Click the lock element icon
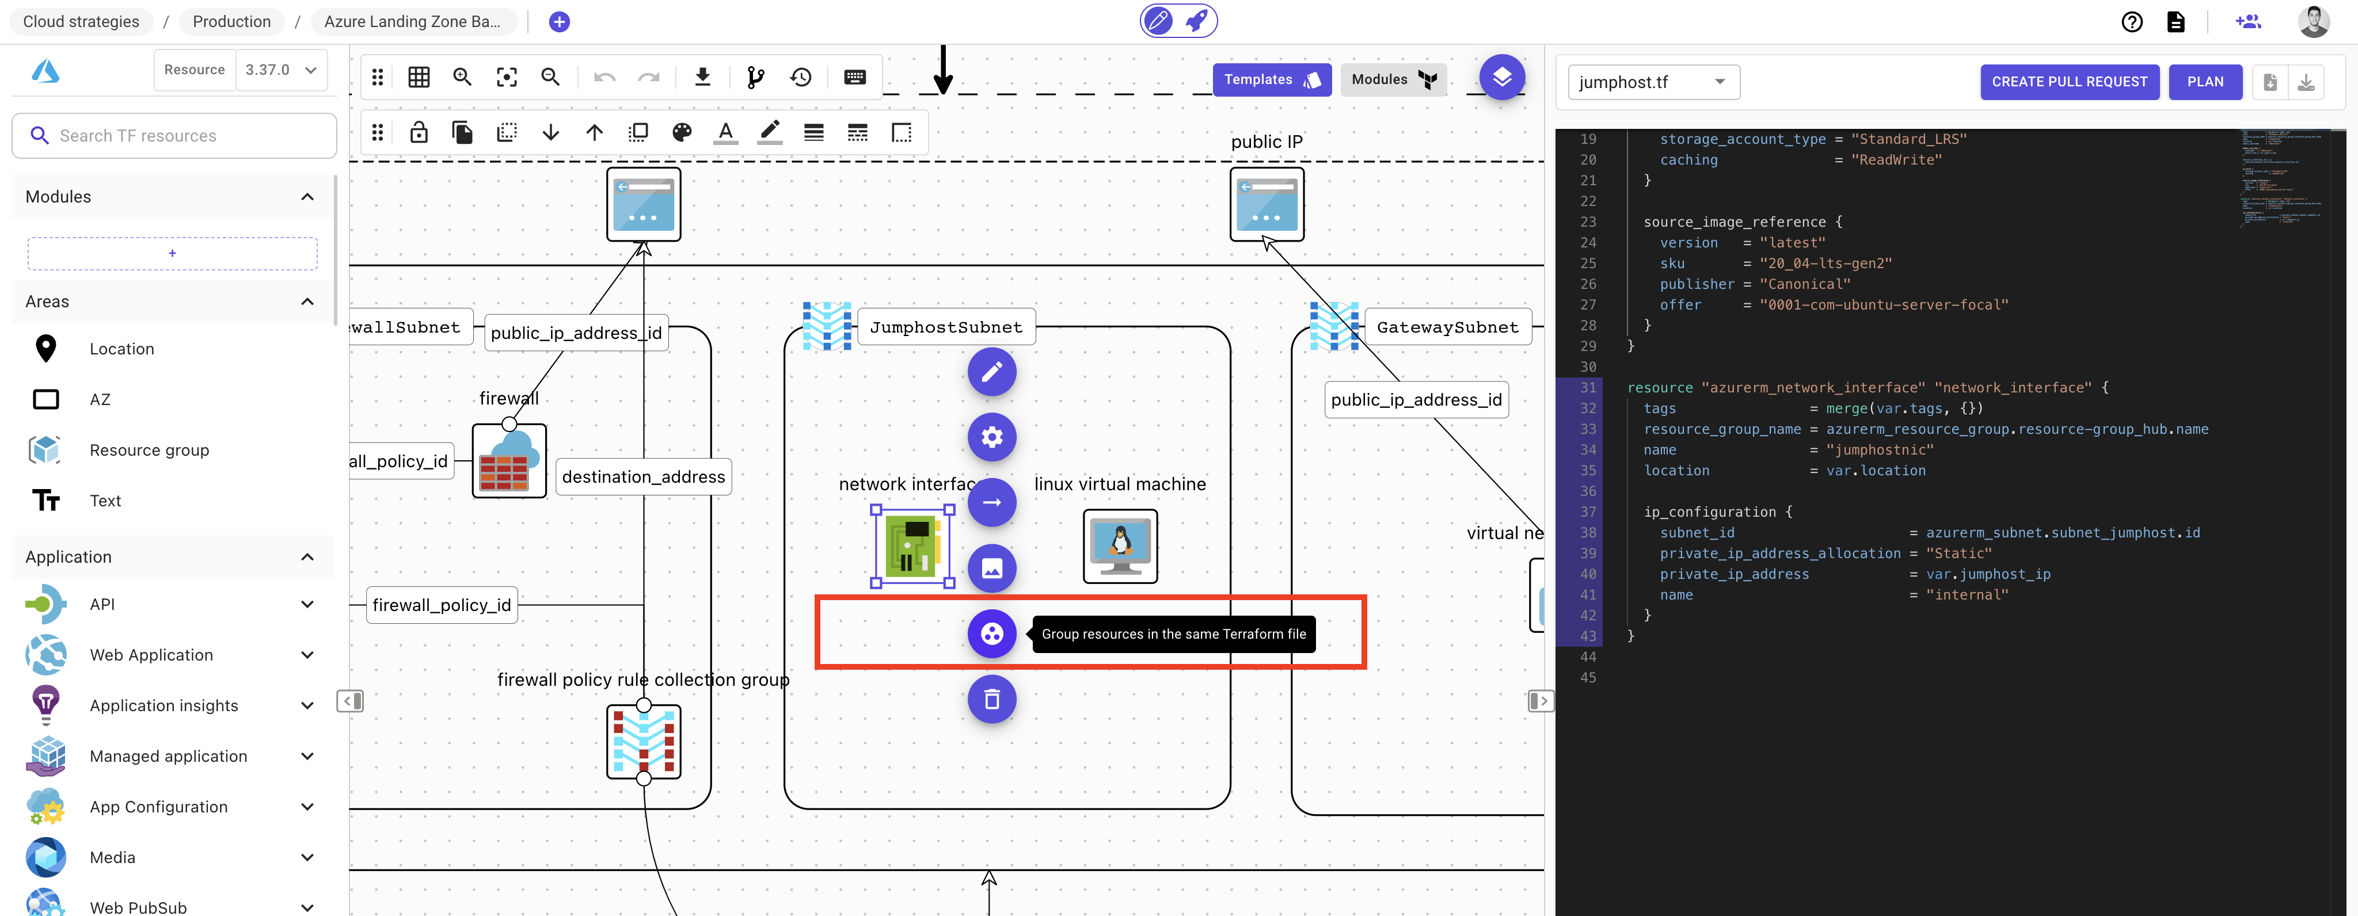 click(x=419, y=133)
